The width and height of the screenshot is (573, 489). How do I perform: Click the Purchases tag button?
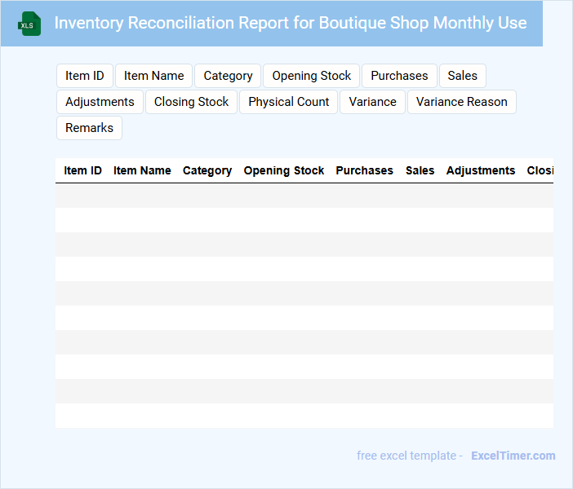pos(399,76)
